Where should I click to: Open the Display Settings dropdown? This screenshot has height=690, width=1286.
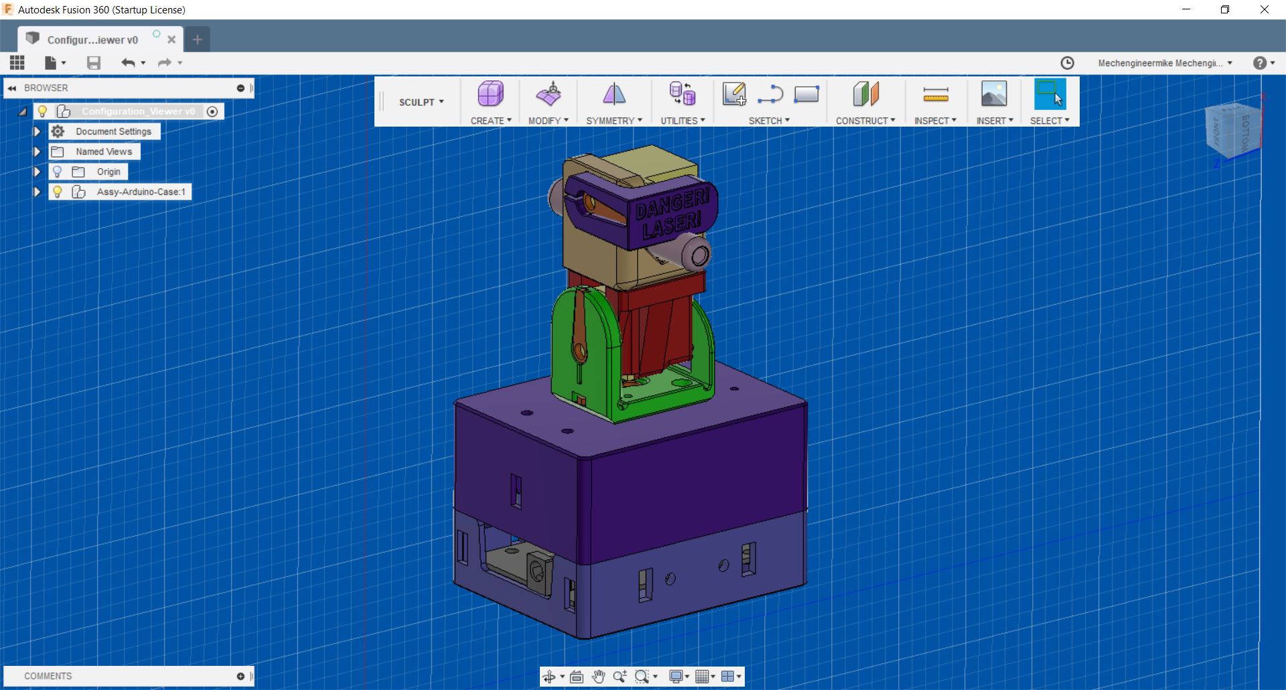pos(678,677)
